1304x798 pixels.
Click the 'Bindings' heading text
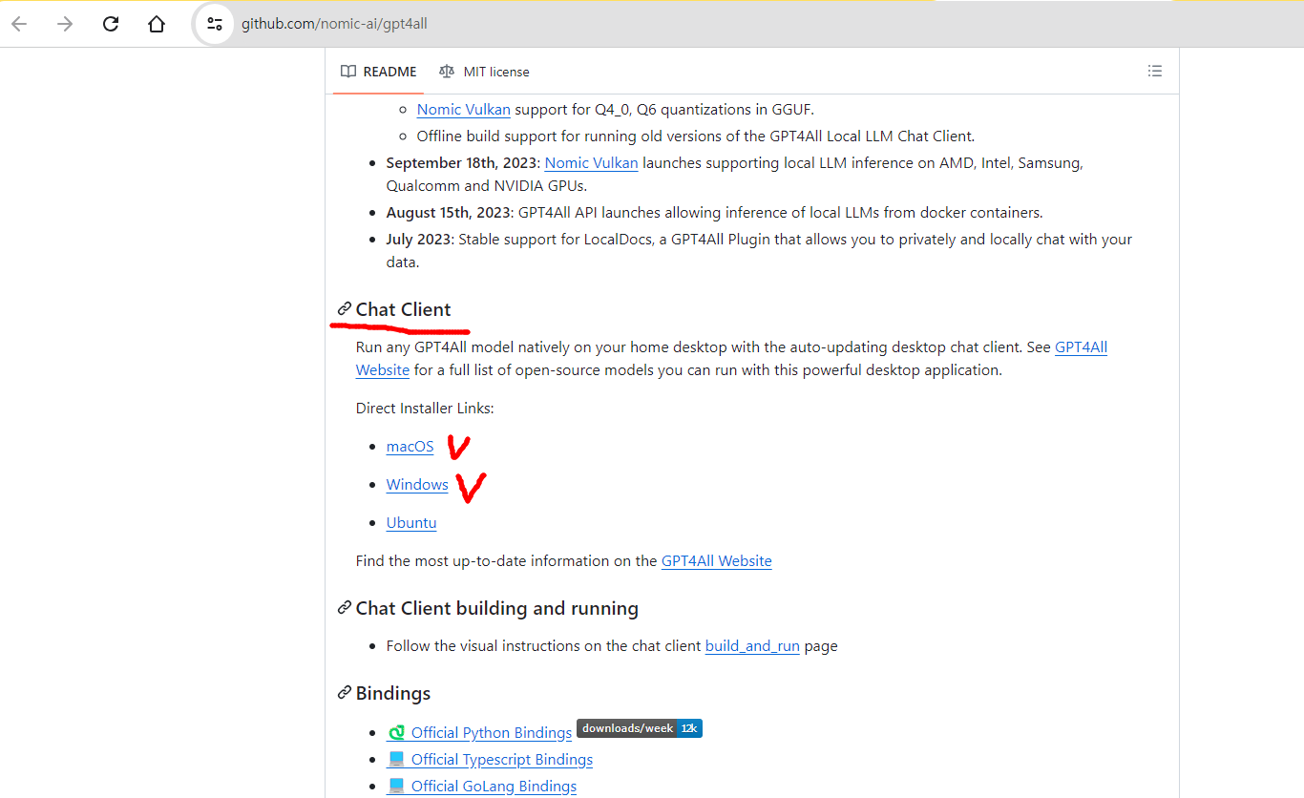coord(393,693)
